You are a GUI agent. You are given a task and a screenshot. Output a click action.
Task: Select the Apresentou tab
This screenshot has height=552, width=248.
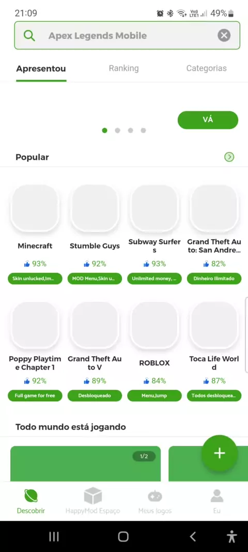41,69
